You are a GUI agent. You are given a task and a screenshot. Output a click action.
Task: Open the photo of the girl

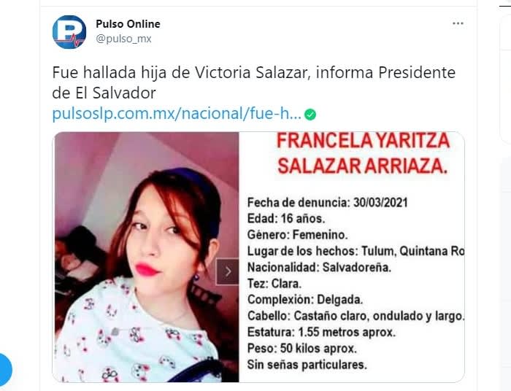click(x=147, y=257)
